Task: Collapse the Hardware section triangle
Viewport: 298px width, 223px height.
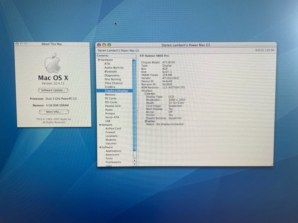Action: click(99, 60)
